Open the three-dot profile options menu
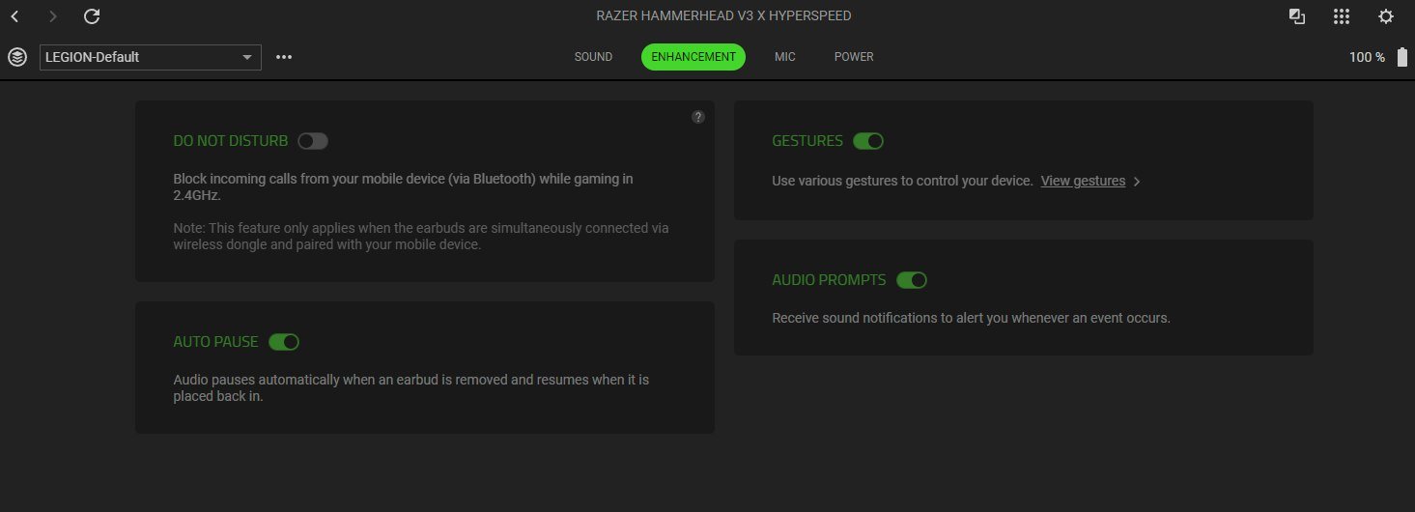The image size is (1415, 512). pos(284,57)
